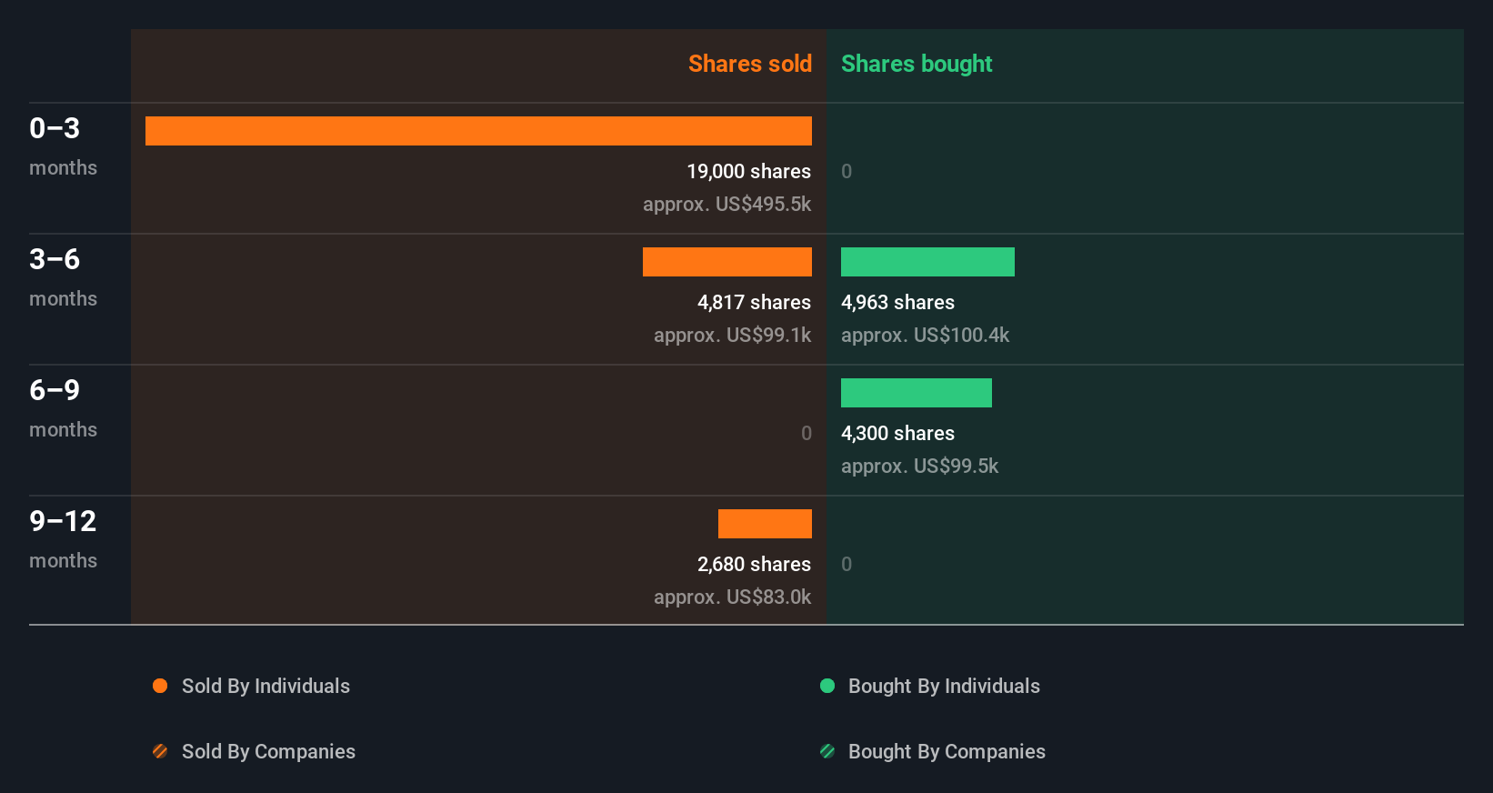This screenshot has height=793, width=1493.
Task: Click the orange Sold By Individuals legend dot
Action: pos(160,686)
